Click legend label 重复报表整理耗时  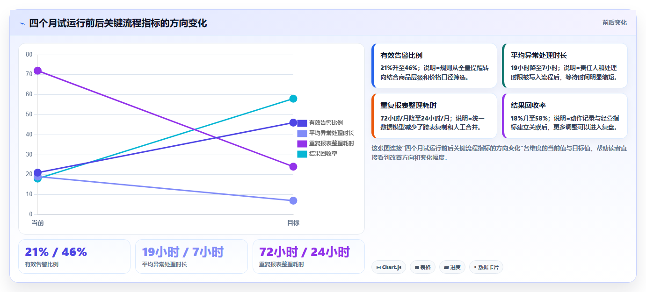pos(332,143)
